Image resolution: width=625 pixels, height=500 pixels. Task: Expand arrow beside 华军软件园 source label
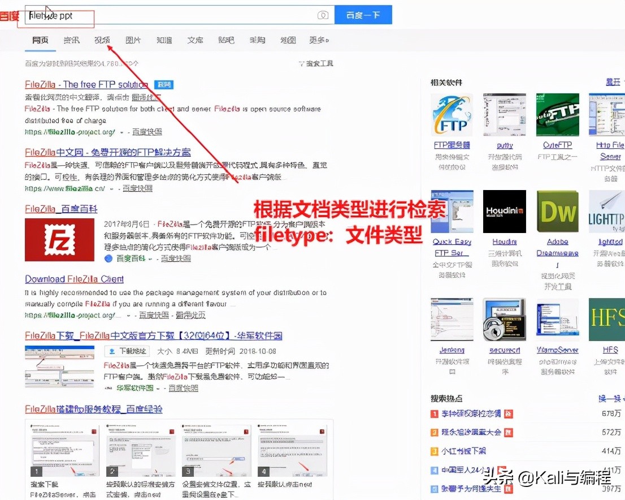[x=158, y=388]
